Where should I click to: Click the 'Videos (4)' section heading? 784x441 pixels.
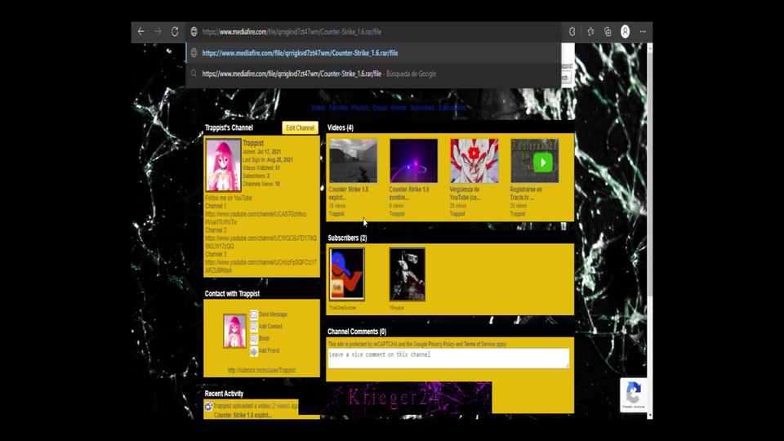point(341,128)
